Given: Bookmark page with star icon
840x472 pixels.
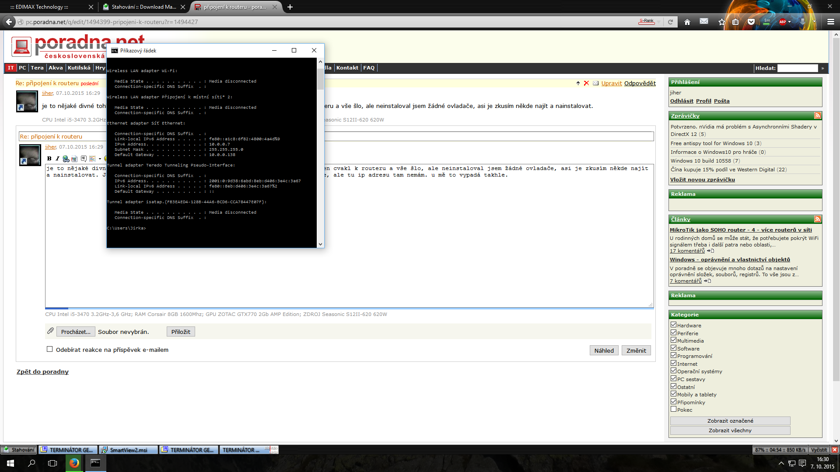Looking at the screenshot, I should [x=721, y=22].
